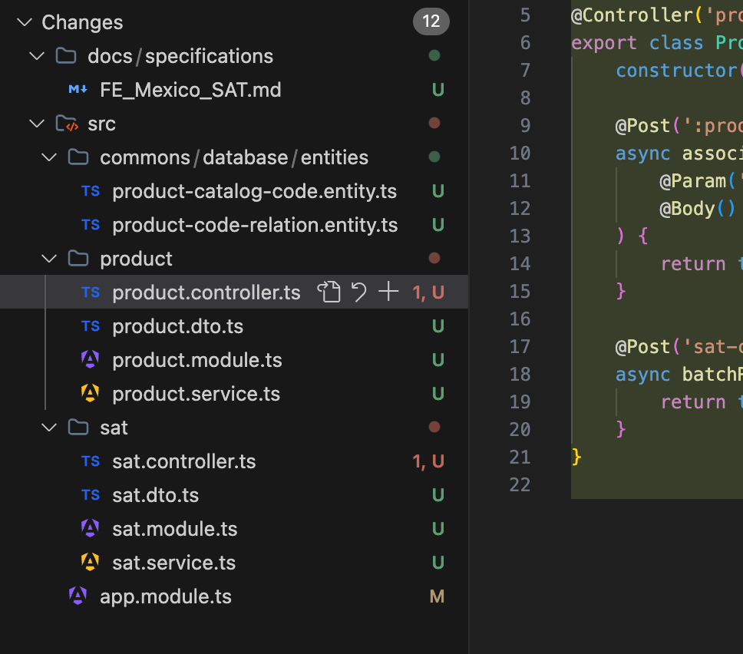The width and height of the screenshot is (743, 654).
Task: Click the 12 changes count badge
Action: click(x=431, y=21)
